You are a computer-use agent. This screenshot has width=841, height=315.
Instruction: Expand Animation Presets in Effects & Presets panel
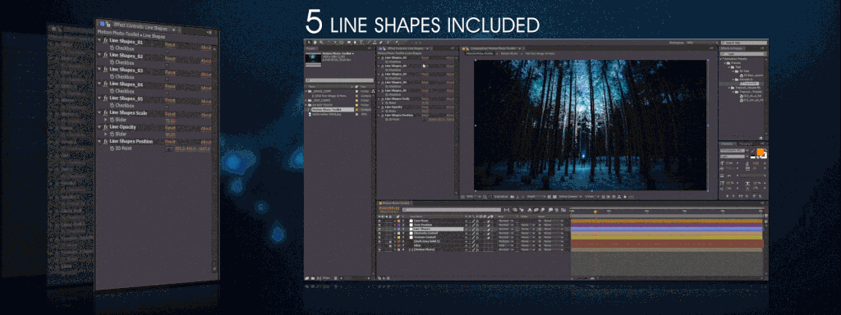coord(720,59)
